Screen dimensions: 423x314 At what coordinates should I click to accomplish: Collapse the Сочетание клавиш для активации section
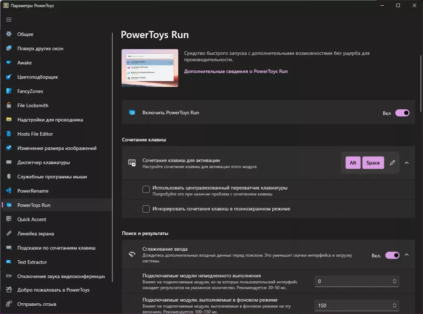tap(406, 163)
